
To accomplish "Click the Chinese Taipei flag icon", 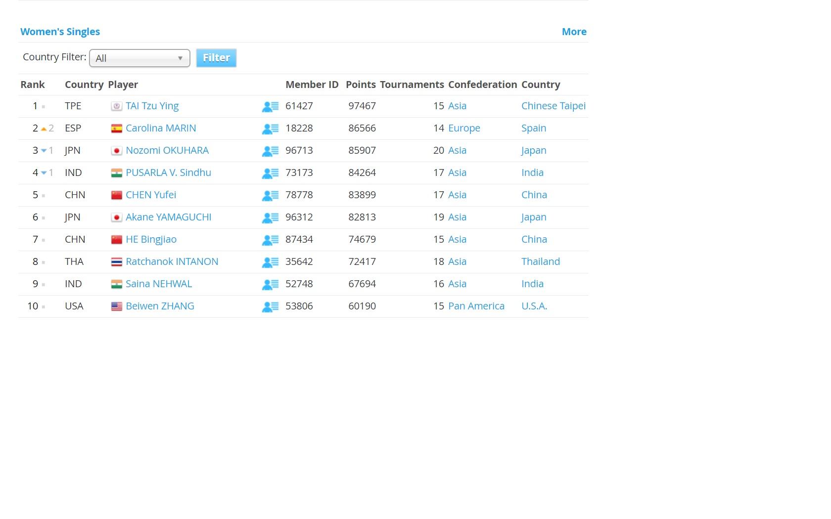I will [116, 106].
